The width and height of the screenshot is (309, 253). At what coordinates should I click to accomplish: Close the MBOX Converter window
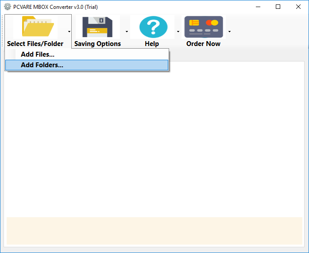coord(298,7)
